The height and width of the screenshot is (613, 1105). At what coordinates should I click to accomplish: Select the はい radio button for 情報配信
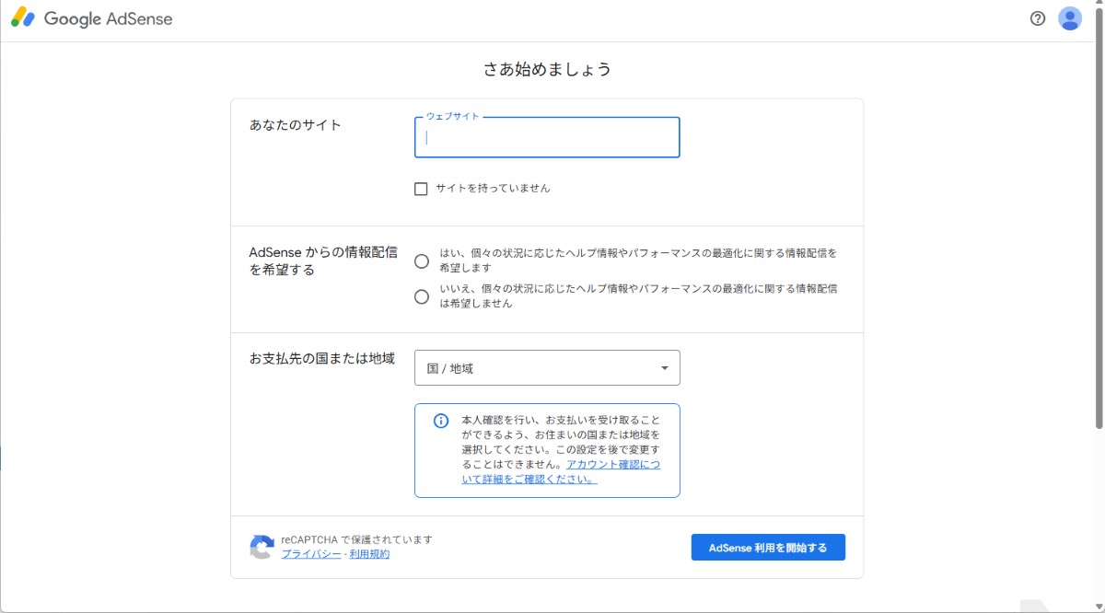422,260
